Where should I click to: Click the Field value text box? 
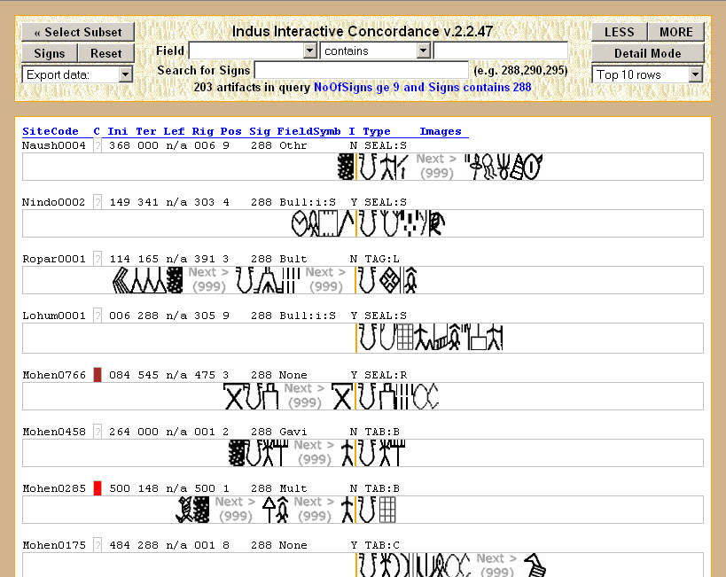click(x=501, y=51)
